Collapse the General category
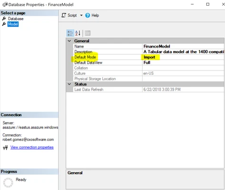 point(69,41)
